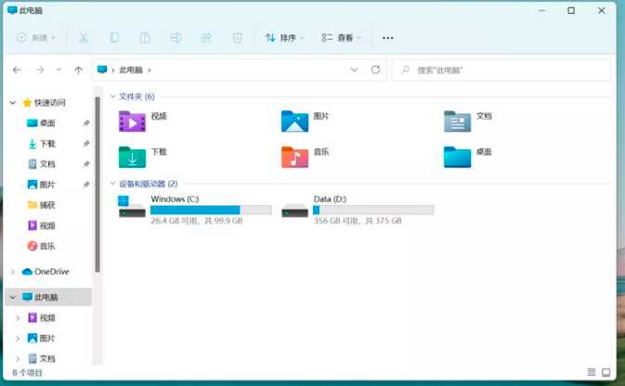
Task: Select the Windows (C:) drive usage bar
Action: [210, 210]
